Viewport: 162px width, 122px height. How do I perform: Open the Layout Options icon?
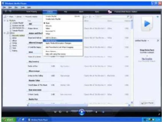(90, 17)
